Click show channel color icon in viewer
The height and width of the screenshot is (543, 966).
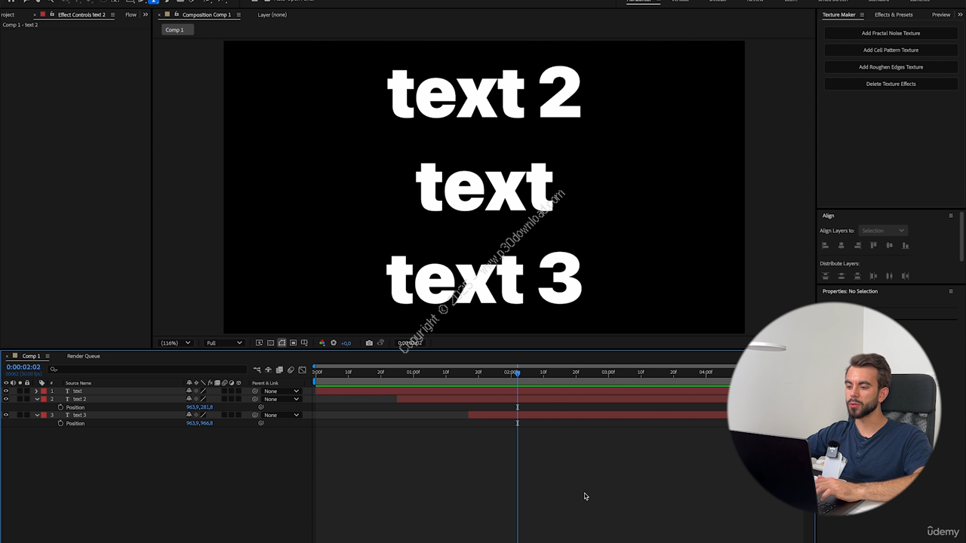pos(322,343)
